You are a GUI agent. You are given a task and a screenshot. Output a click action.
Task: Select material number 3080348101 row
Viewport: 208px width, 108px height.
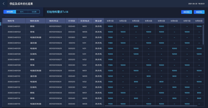click(x=14, y=26)
